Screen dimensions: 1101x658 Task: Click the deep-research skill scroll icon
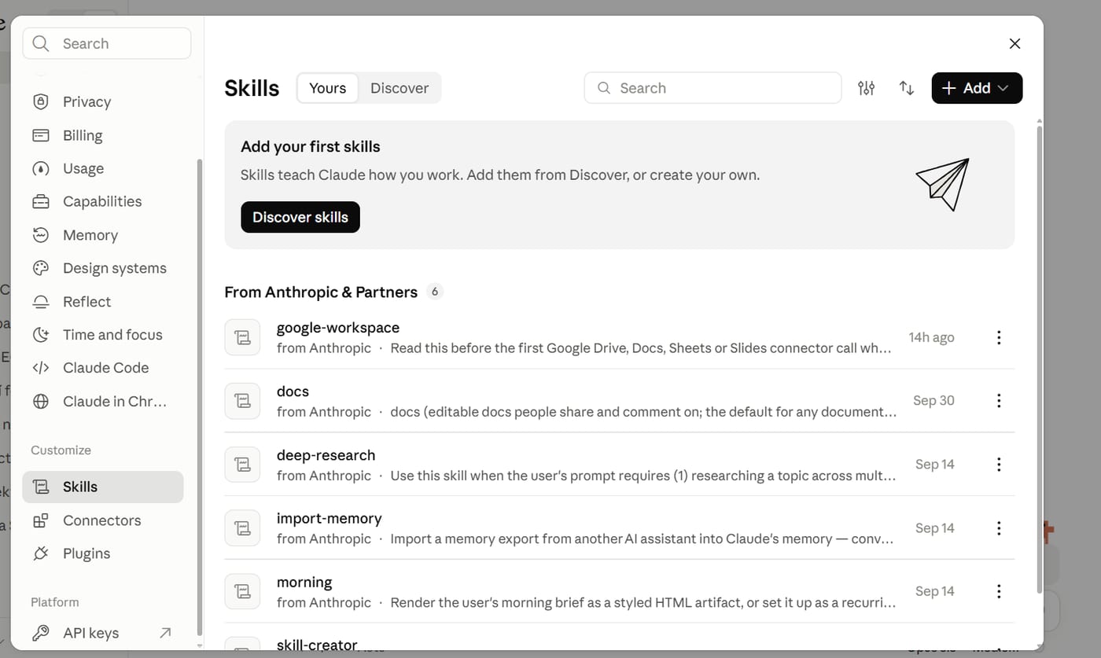pyautogui.click(x=242, y=465)
